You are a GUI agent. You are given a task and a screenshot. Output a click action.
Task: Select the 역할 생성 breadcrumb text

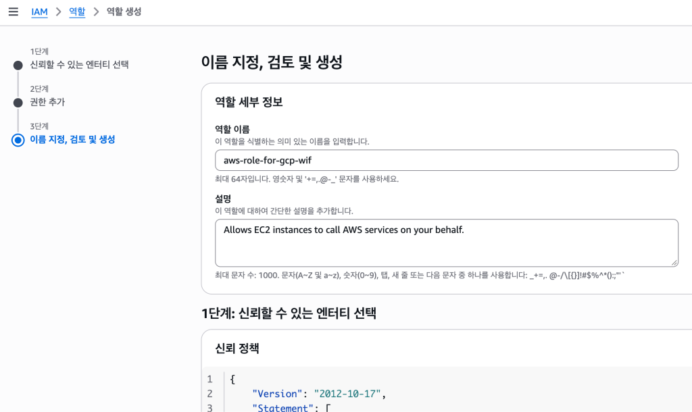(x=124, y=12)
